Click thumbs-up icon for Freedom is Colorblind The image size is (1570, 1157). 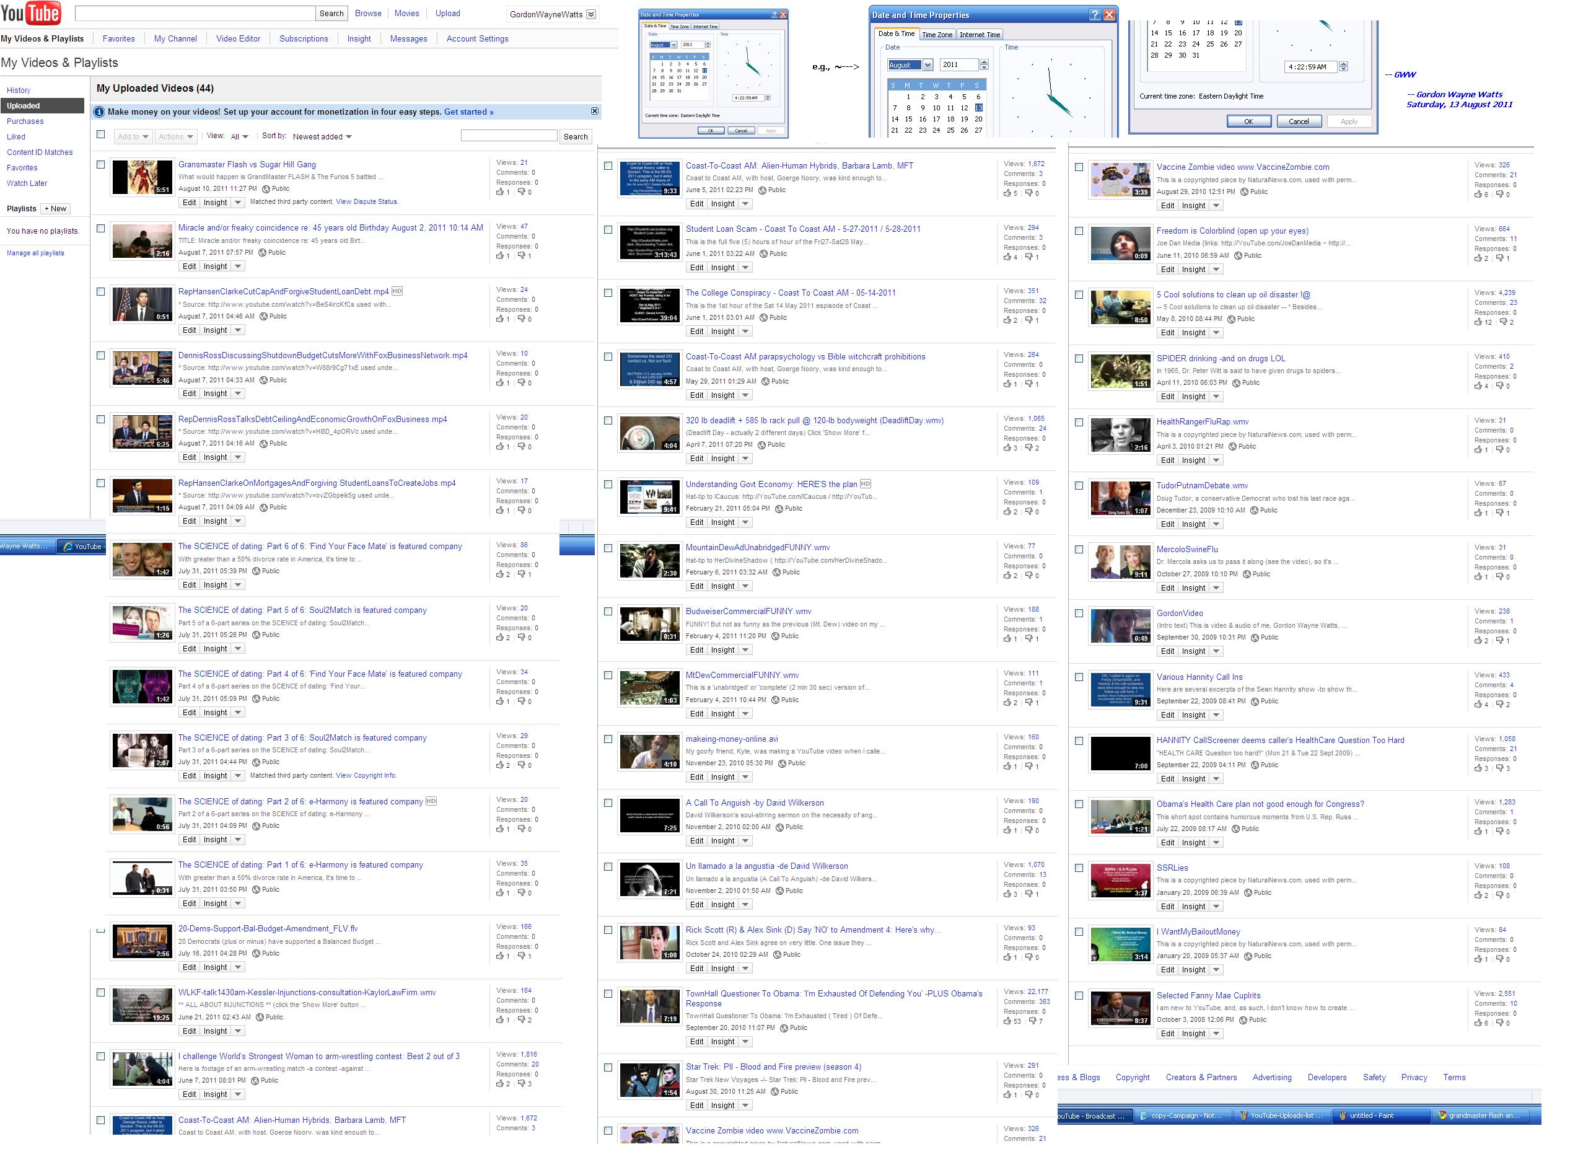(x=1478, y=258)
